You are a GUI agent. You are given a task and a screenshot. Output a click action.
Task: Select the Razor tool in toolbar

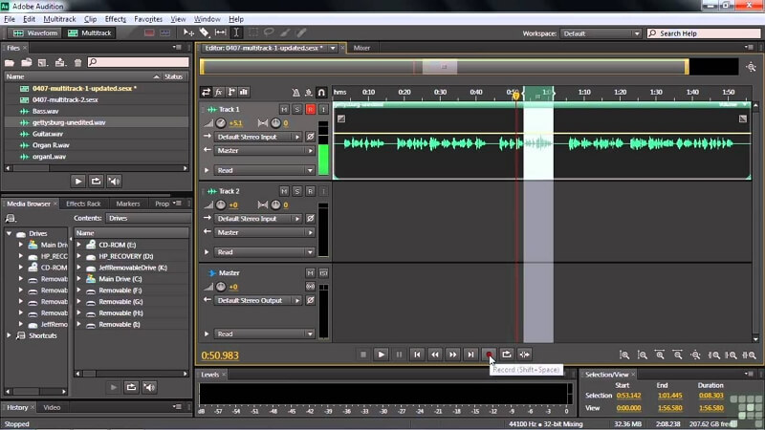click(204, 32)
